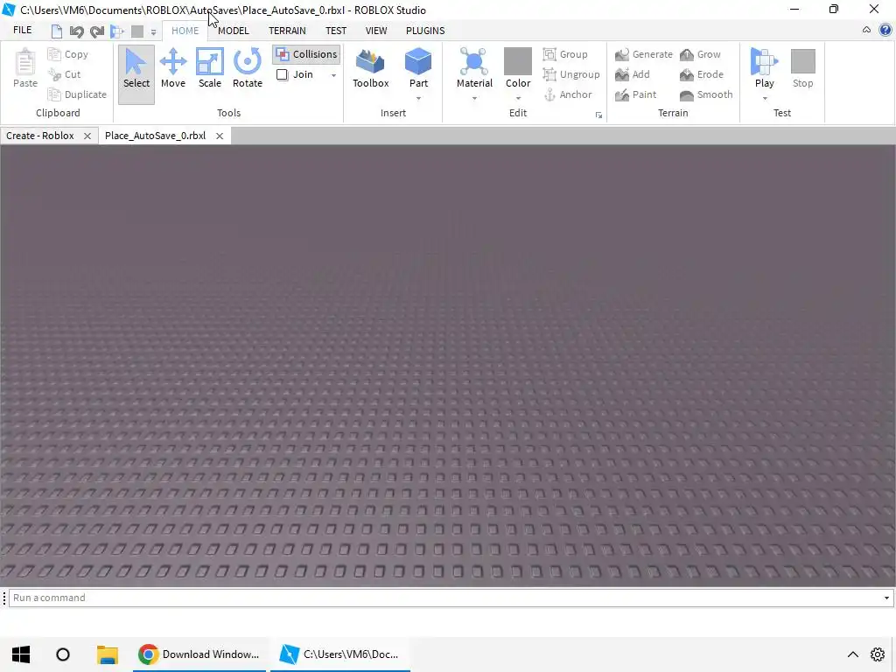
Task: Collapse the ribbon with the arrow
Action: [x=866, y=30]
